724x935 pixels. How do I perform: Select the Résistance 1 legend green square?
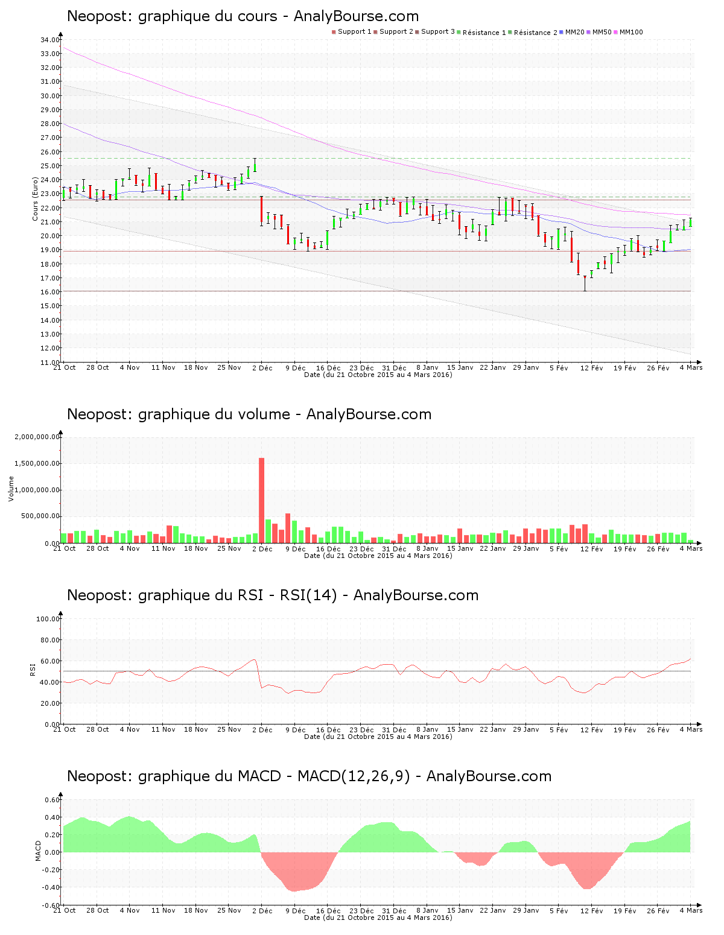[x=459, y=32]
